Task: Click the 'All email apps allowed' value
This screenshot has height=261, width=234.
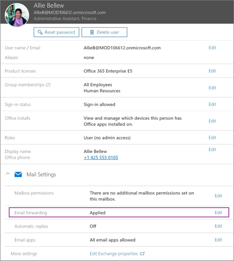Action: pos(112,240)
